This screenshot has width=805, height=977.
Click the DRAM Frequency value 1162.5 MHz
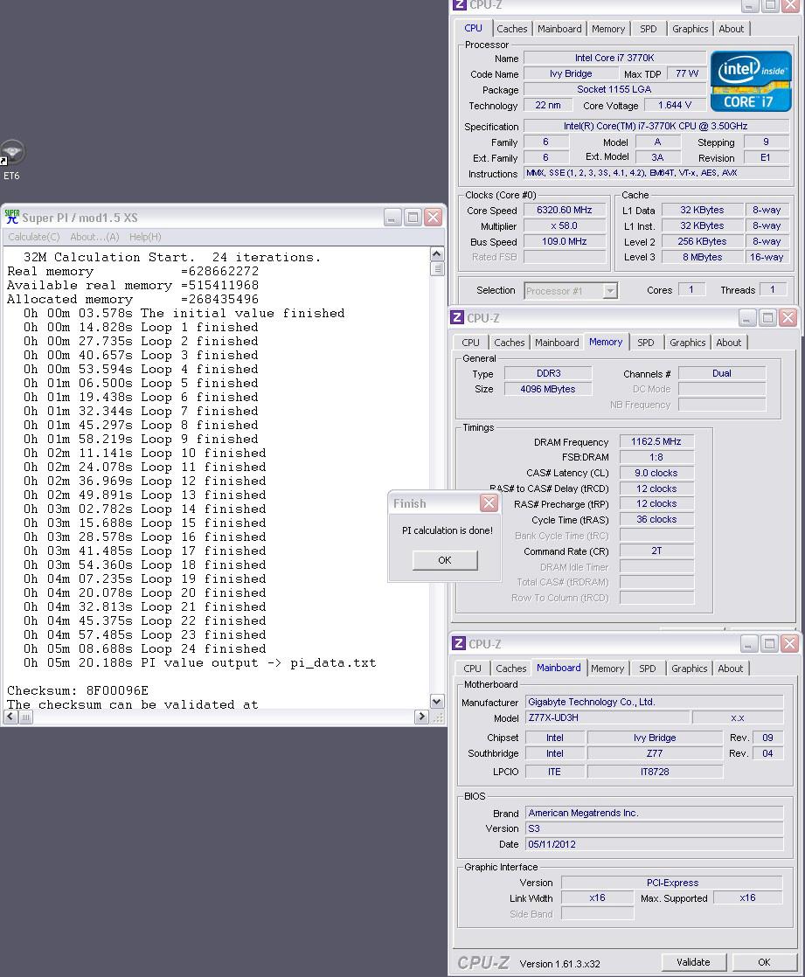pos(656,442)
